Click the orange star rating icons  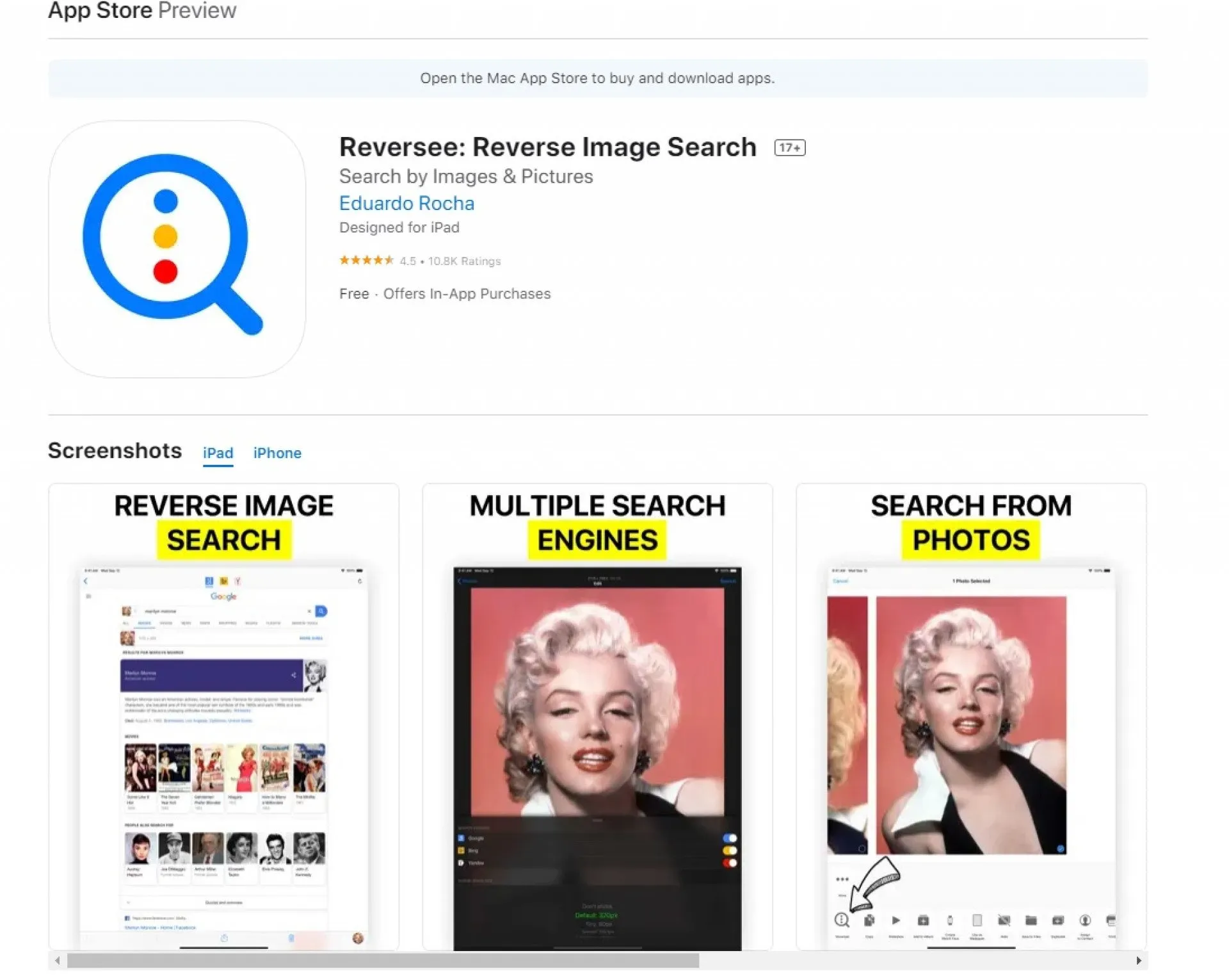point(366,260)
